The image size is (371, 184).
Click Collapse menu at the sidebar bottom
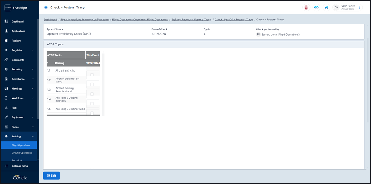point(19,166)
